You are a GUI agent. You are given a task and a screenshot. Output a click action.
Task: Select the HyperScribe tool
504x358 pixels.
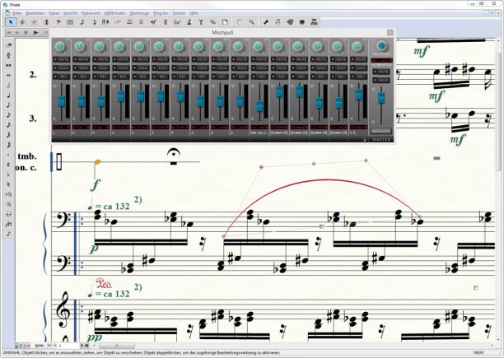click(x=105, y=22)
